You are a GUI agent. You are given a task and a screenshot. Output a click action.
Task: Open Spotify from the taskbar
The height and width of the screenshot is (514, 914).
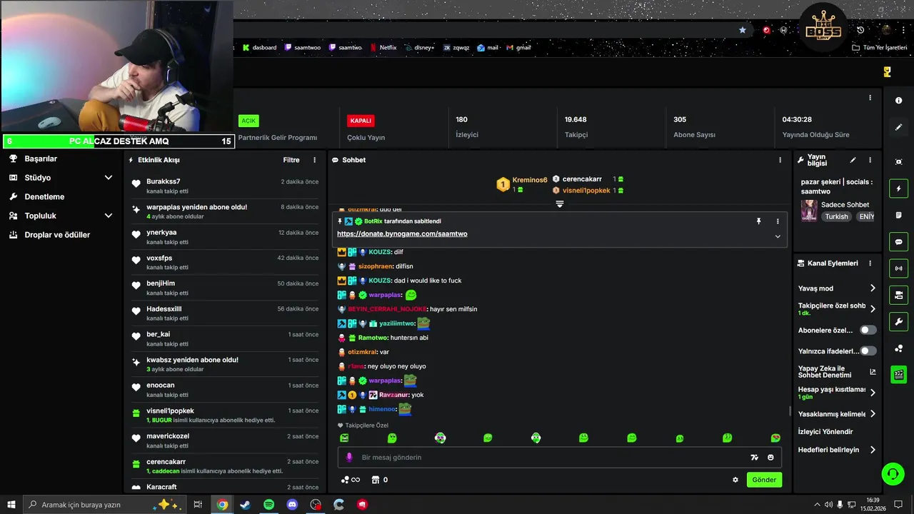click(268, 505)
